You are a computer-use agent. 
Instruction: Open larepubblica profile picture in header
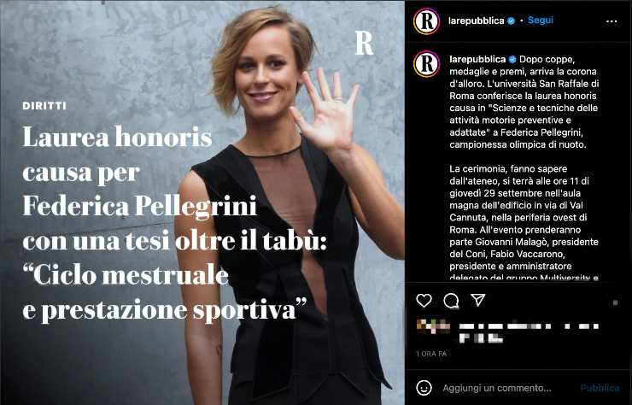pos(426,21)
